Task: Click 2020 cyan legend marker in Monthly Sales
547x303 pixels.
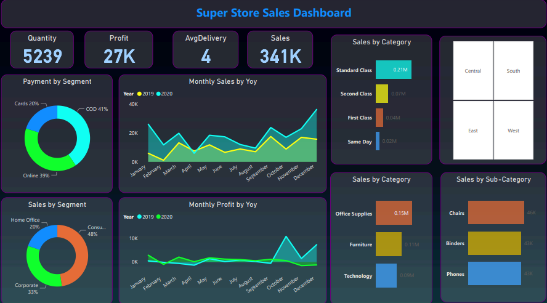Action: [x=158, y=94]
